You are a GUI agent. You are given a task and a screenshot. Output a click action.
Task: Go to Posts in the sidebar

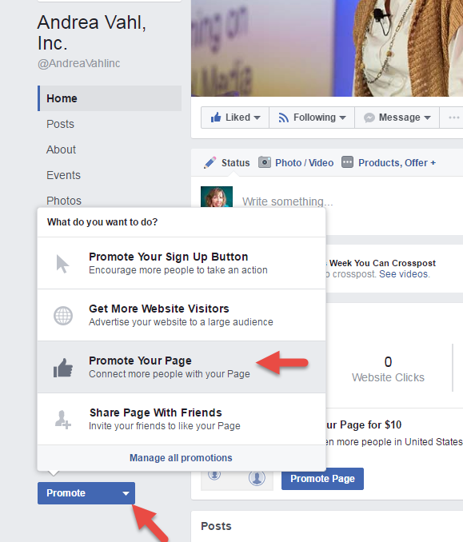pyautogui.click(x=60, y=124)
